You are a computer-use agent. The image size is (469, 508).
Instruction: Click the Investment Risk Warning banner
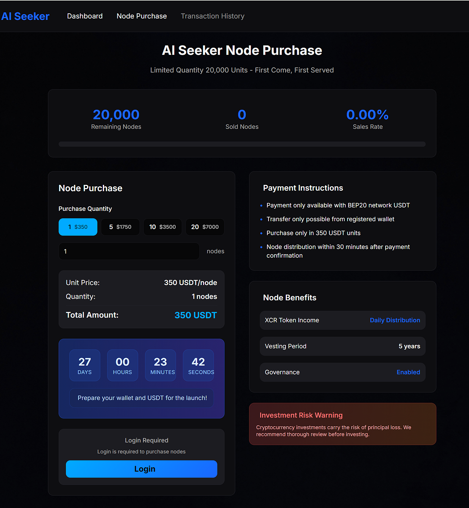point(342,424)
